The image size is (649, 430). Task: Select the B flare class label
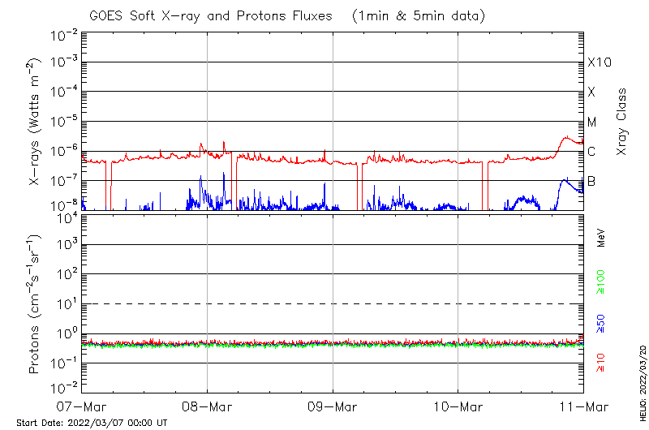pyautogui.click(x=591, y=181)
